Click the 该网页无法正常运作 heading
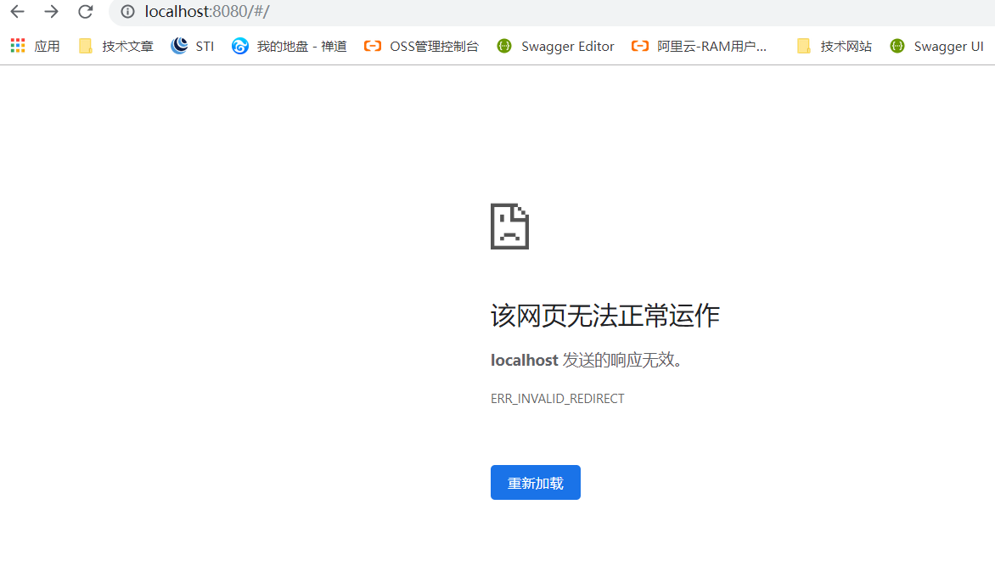This screenshot has width=995, height=566. (x=604, y=315)
